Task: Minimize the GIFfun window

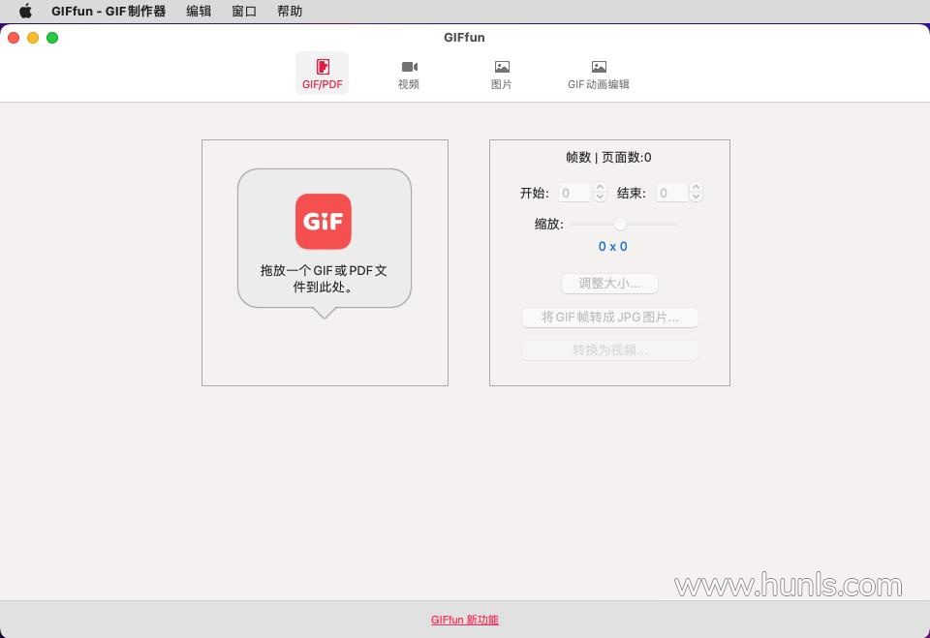Action: click(x=33, y=38)
